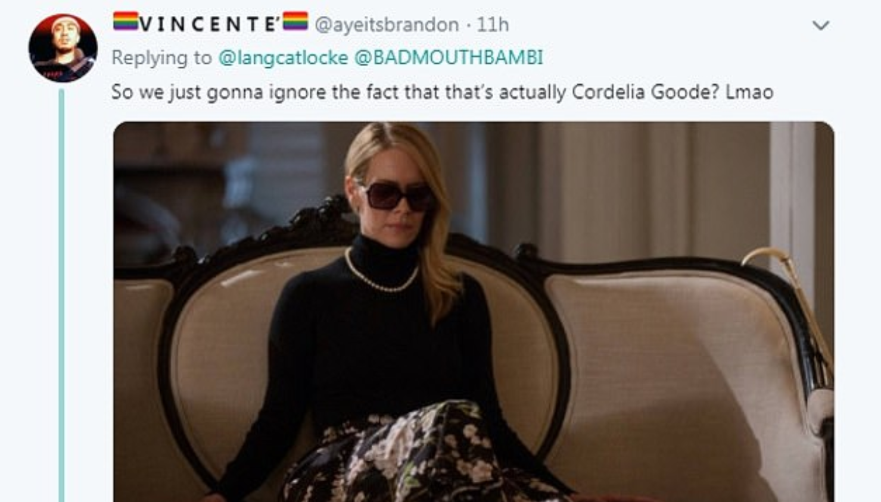Open VINCENTE' display name profile link
This screenshot has width=881, height=502.
click(210, 23)
